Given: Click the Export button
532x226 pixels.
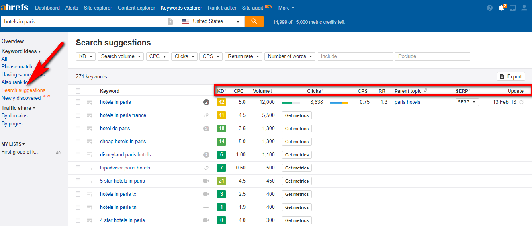Looking at the screenshot, I should coord(511,76).
